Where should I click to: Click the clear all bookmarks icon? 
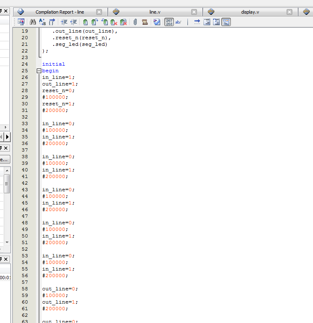(123, 22)
